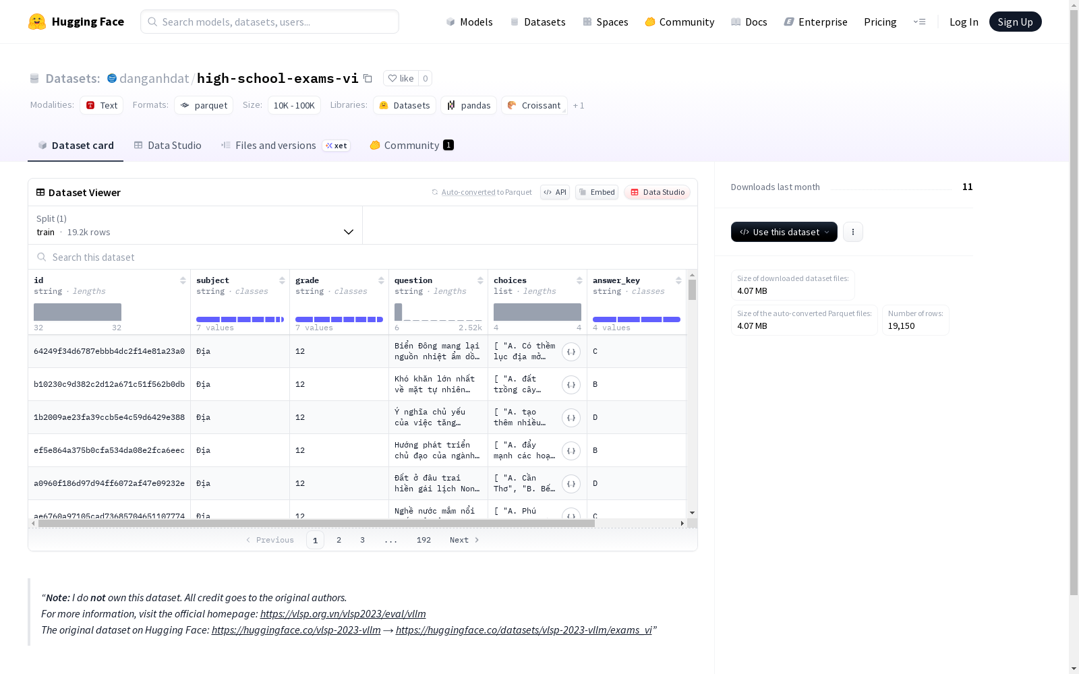Viewport: 1079px width, 674px height.
Task: Sort by the id column
Action: pos(183,280)
